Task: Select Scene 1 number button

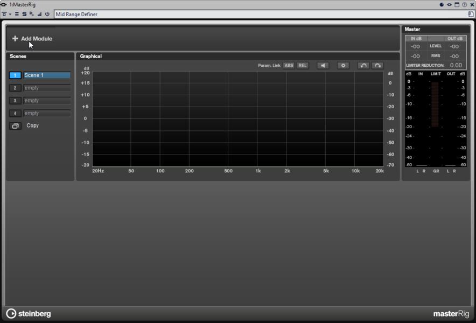Action: (15, 75)
